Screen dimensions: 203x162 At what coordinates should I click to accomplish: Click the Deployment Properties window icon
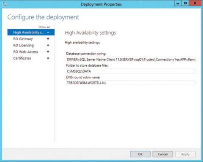pyautogui.click(x=5, y=4)
